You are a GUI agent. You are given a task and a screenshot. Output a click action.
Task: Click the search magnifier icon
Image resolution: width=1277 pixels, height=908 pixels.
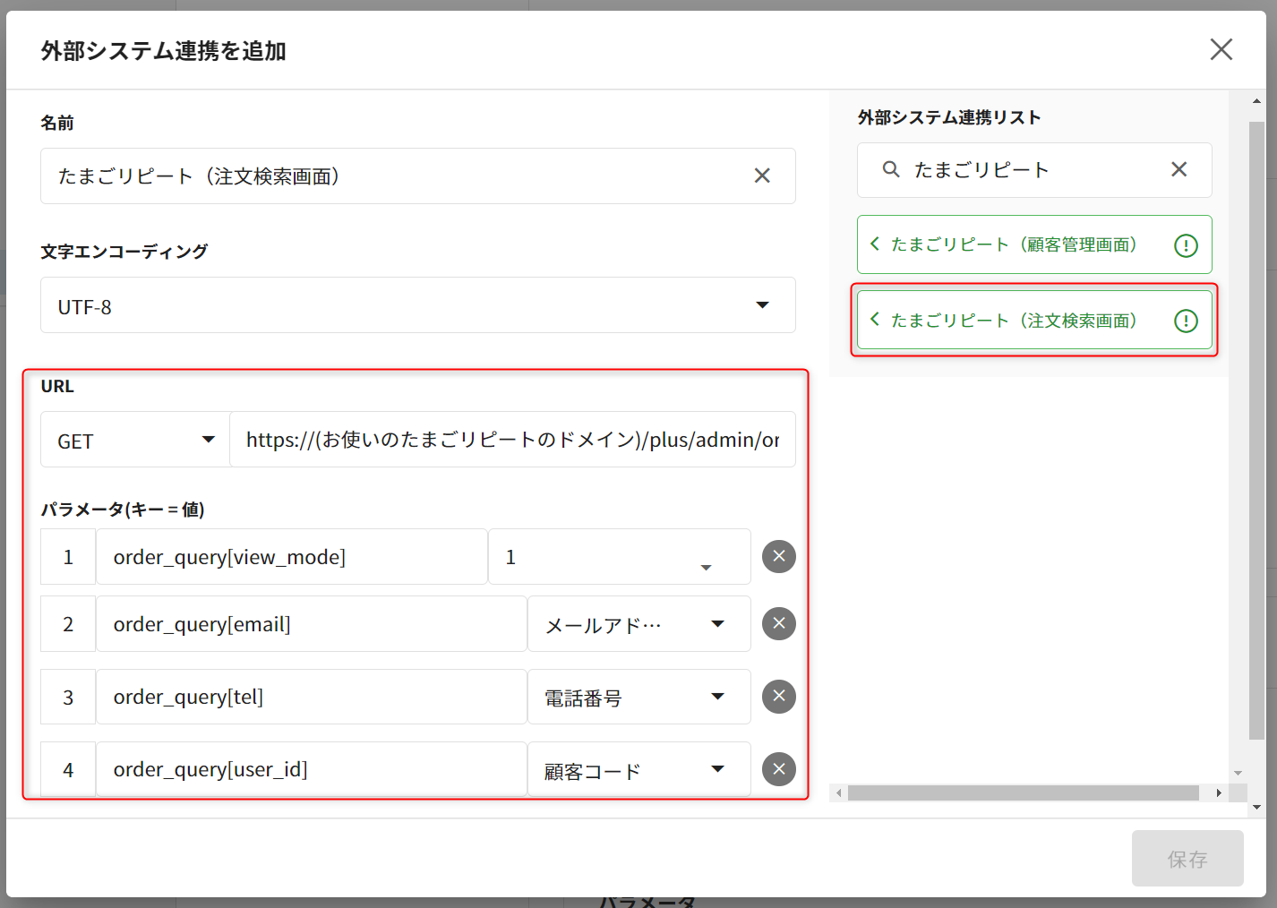tap(890, 169)
